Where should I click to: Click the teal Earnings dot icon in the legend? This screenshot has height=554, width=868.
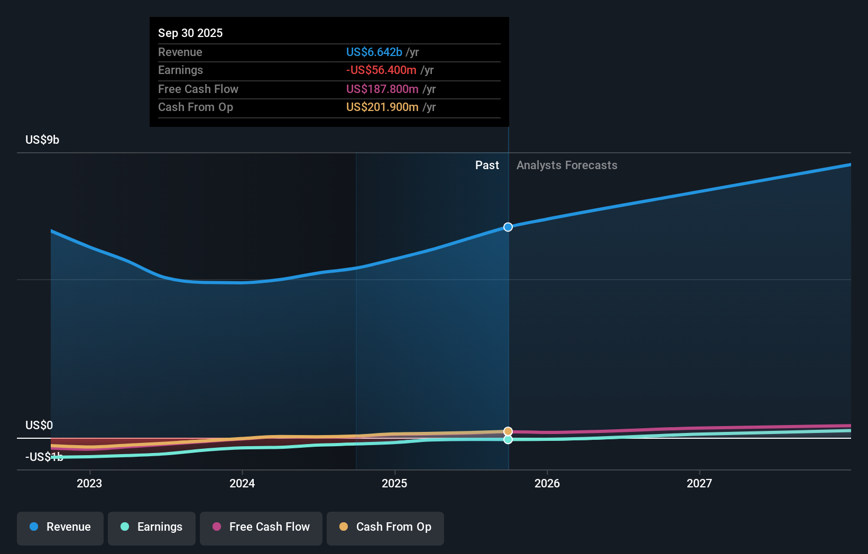coord(125,527)
